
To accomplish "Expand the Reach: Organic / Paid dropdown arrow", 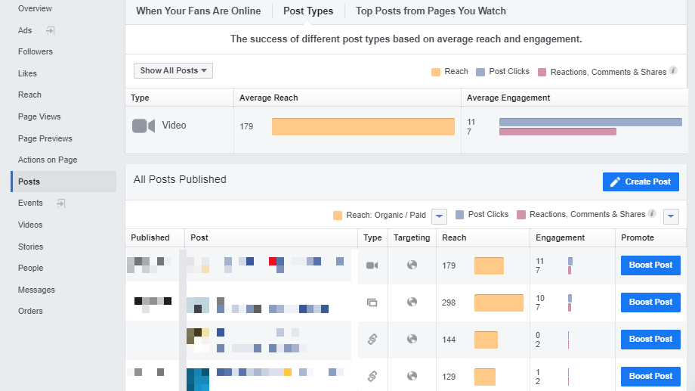I will coord(440,216).
